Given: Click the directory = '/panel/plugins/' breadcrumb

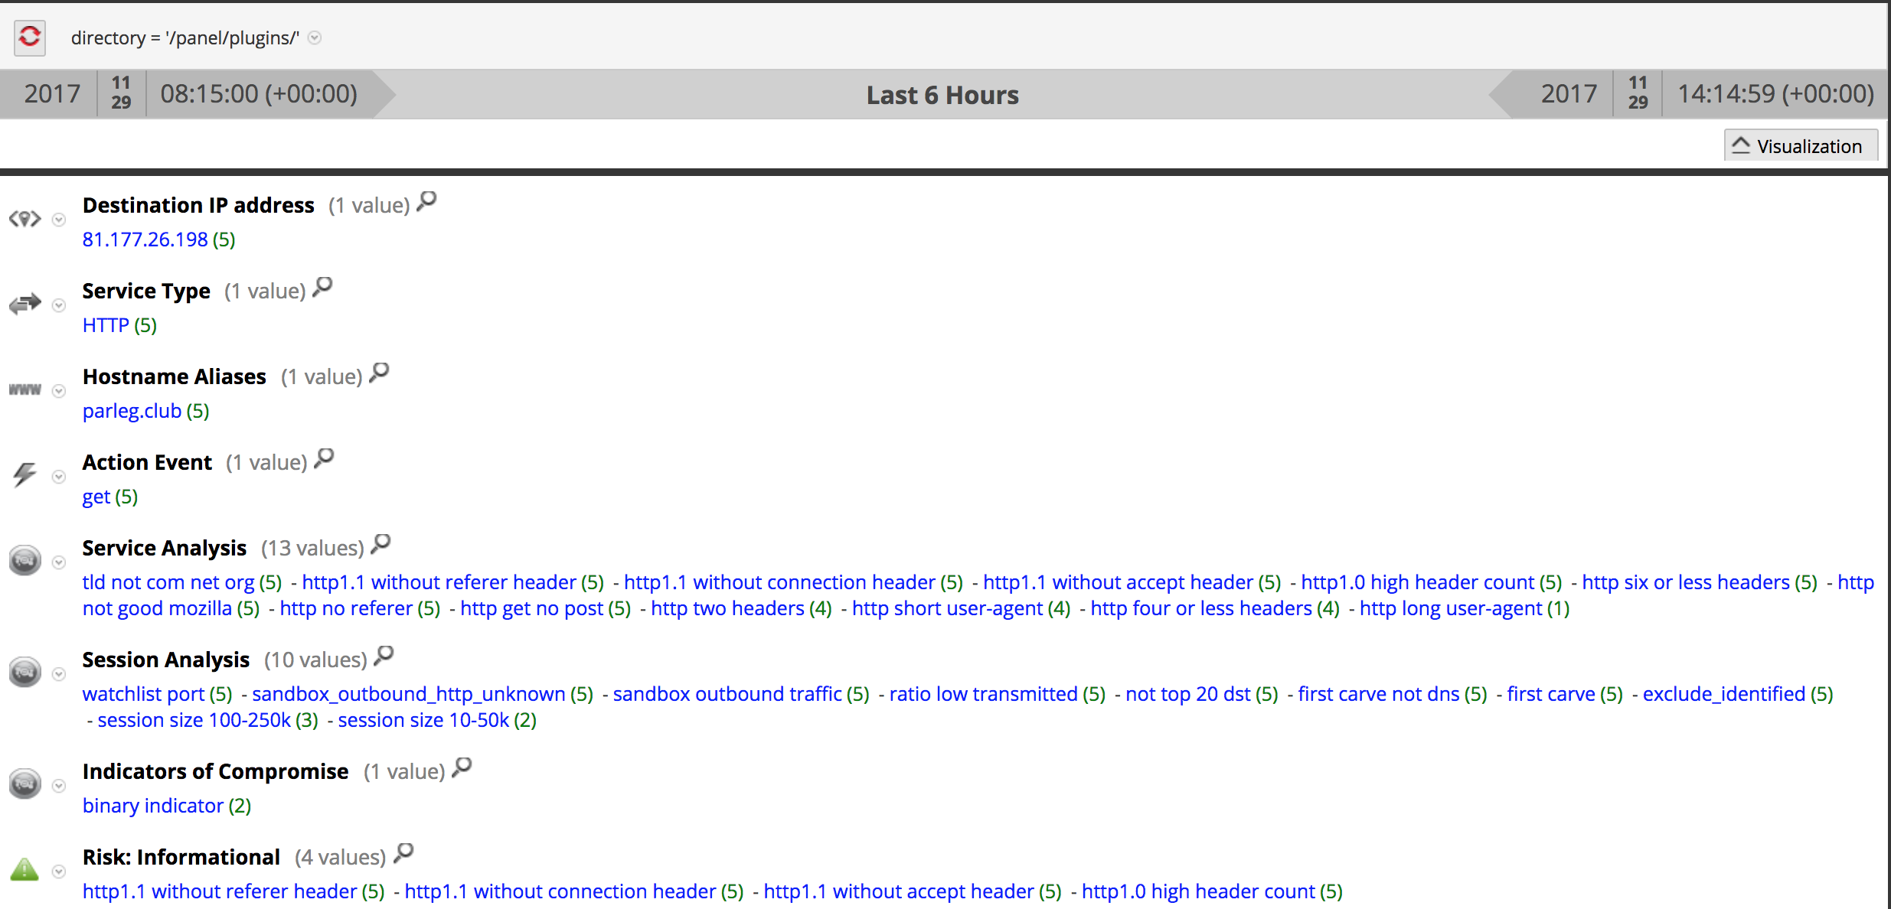Looking at the screenshot, I should pos(185,37).
